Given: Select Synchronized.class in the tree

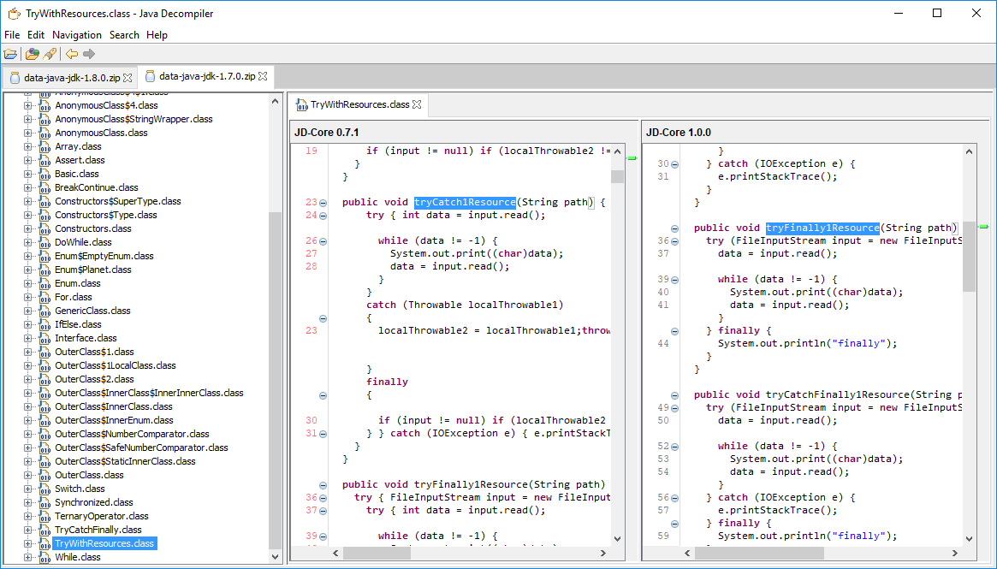Looking at the screenshot, I should coord(93,502).
